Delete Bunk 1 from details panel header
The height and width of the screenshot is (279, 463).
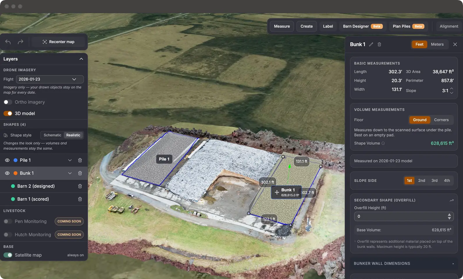click(x=379, y=44)
